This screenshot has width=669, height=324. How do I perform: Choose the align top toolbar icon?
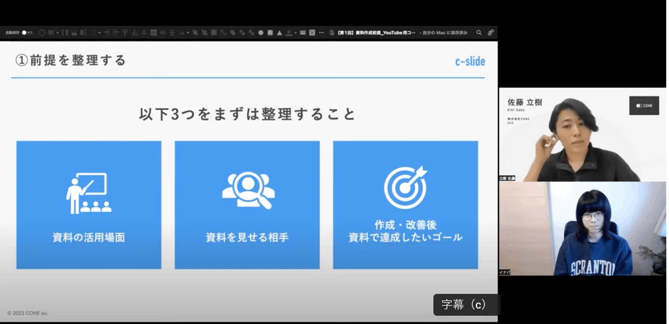[x=125, y=33]
